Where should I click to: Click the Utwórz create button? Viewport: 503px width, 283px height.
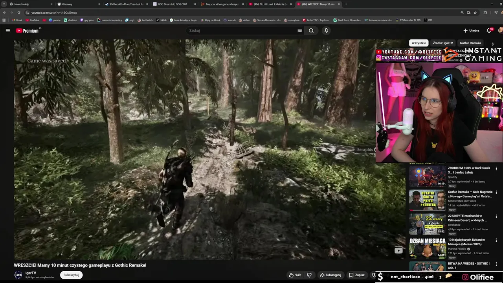pyautogui.click(x=471, y=31)
